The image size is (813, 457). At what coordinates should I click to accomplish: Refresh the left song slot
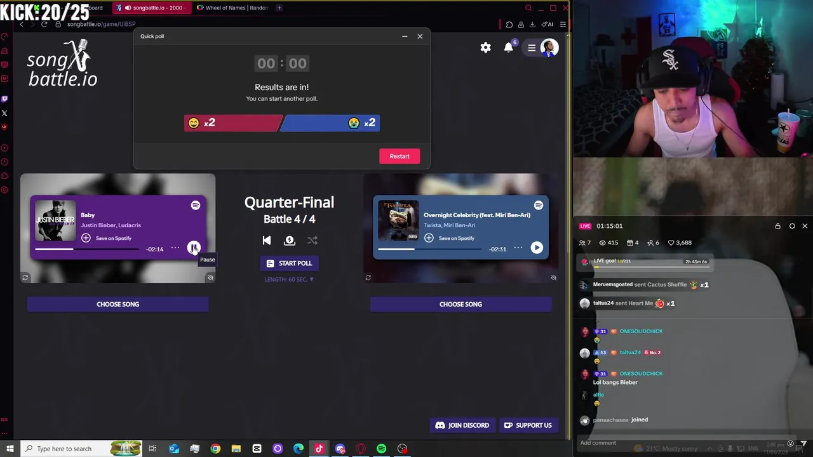point(25,277)
